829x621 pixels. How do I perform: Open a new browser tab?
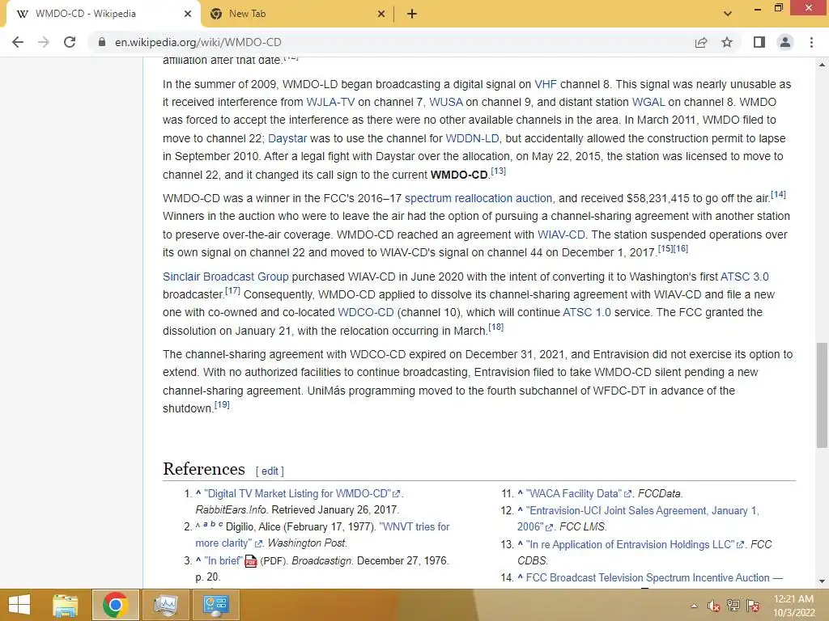coord(412,15)
